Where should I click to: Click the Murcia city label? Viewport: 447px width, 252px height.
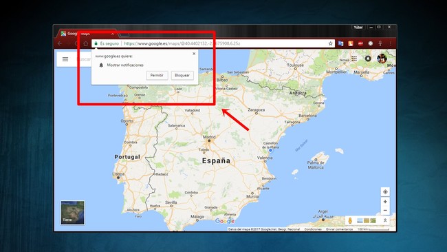(252, 196)
